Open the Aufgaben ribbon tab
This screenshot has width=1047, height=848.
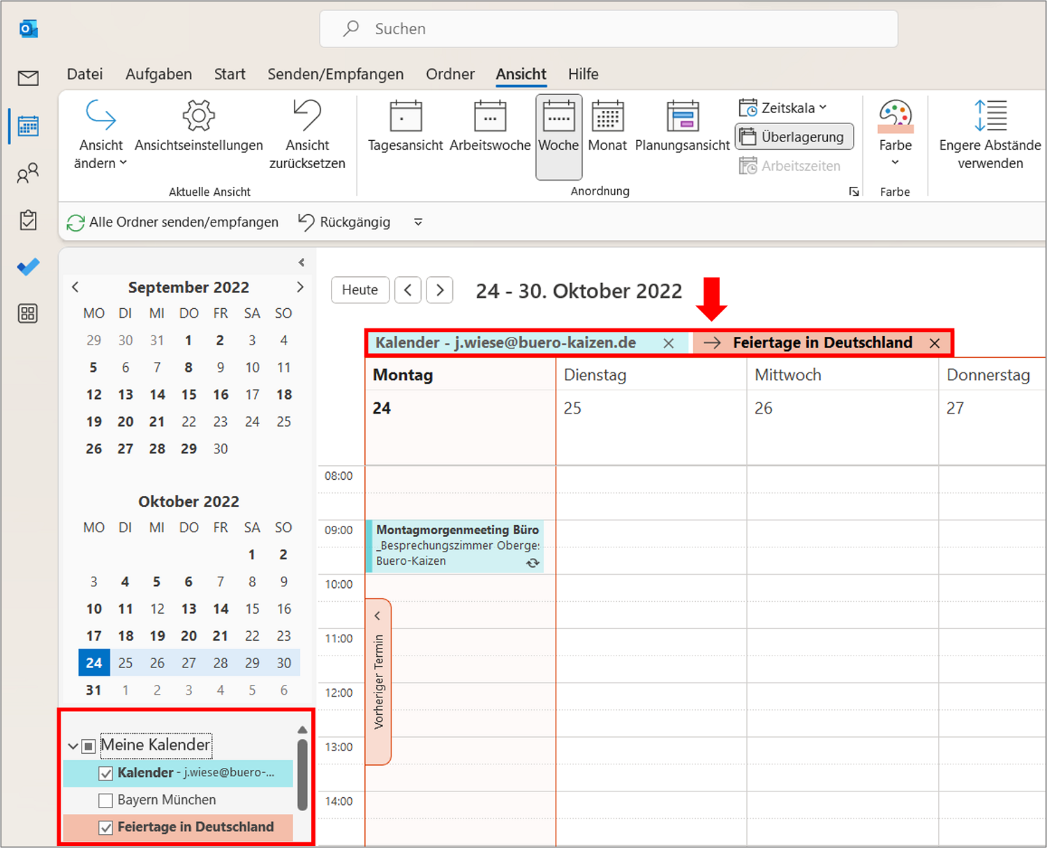pos(158,74)
